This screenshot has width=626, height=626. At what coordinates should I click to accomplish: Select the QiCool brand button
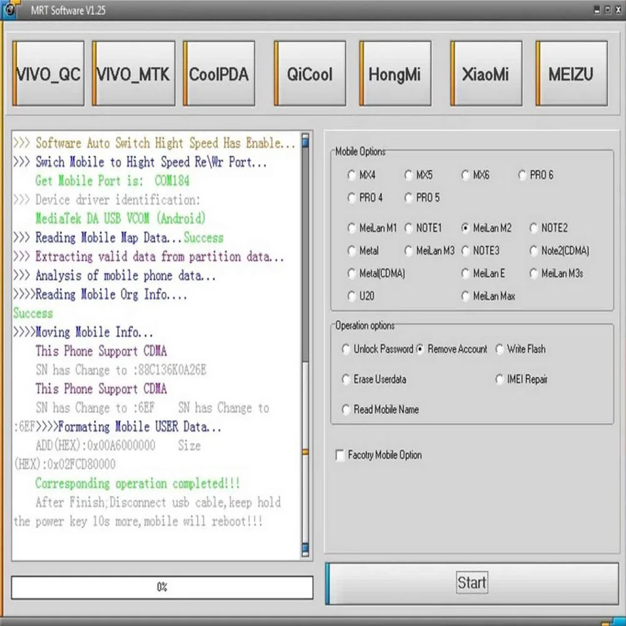pos(310,73)
